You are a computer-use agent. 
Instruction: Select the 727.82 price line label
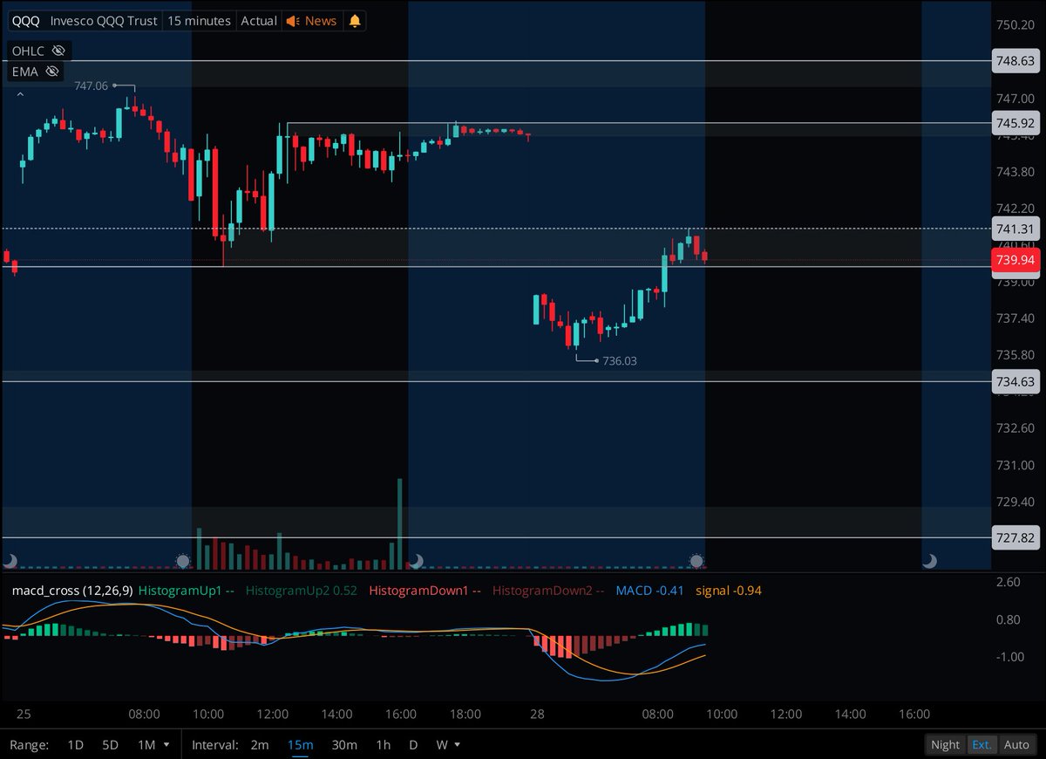pyautogui.click(x=1015, y=537)
